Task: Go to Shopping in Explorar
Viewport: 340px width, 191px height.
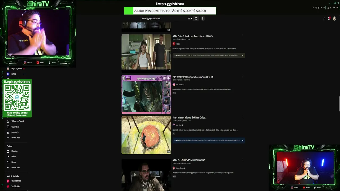Action: 14,151
